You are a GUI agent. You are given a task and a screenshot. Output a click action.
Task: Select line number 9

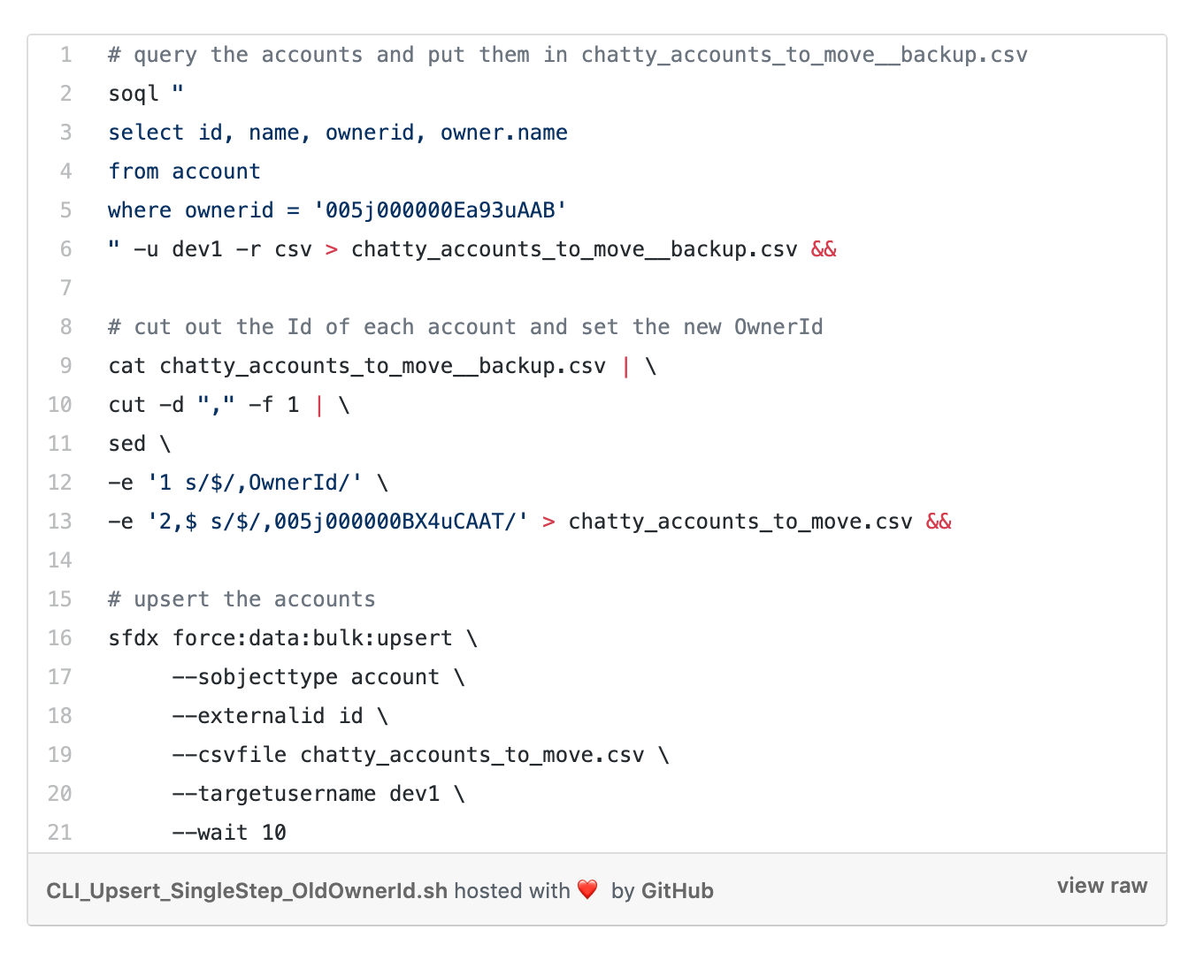(66, 366)
